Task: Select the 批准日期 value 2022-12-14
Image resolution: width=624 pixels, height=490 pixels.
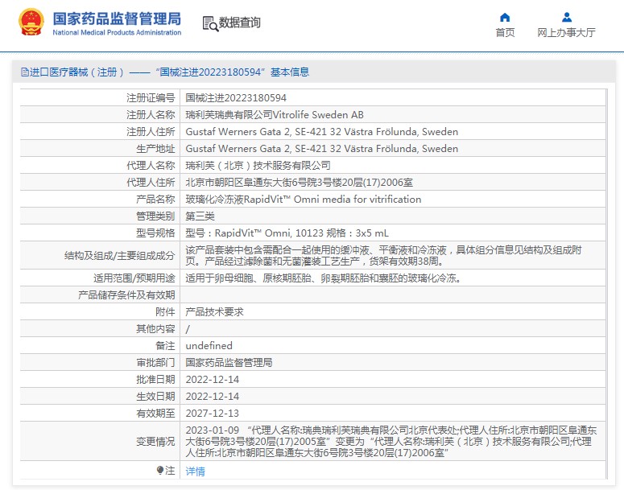Action: (212, 380)
